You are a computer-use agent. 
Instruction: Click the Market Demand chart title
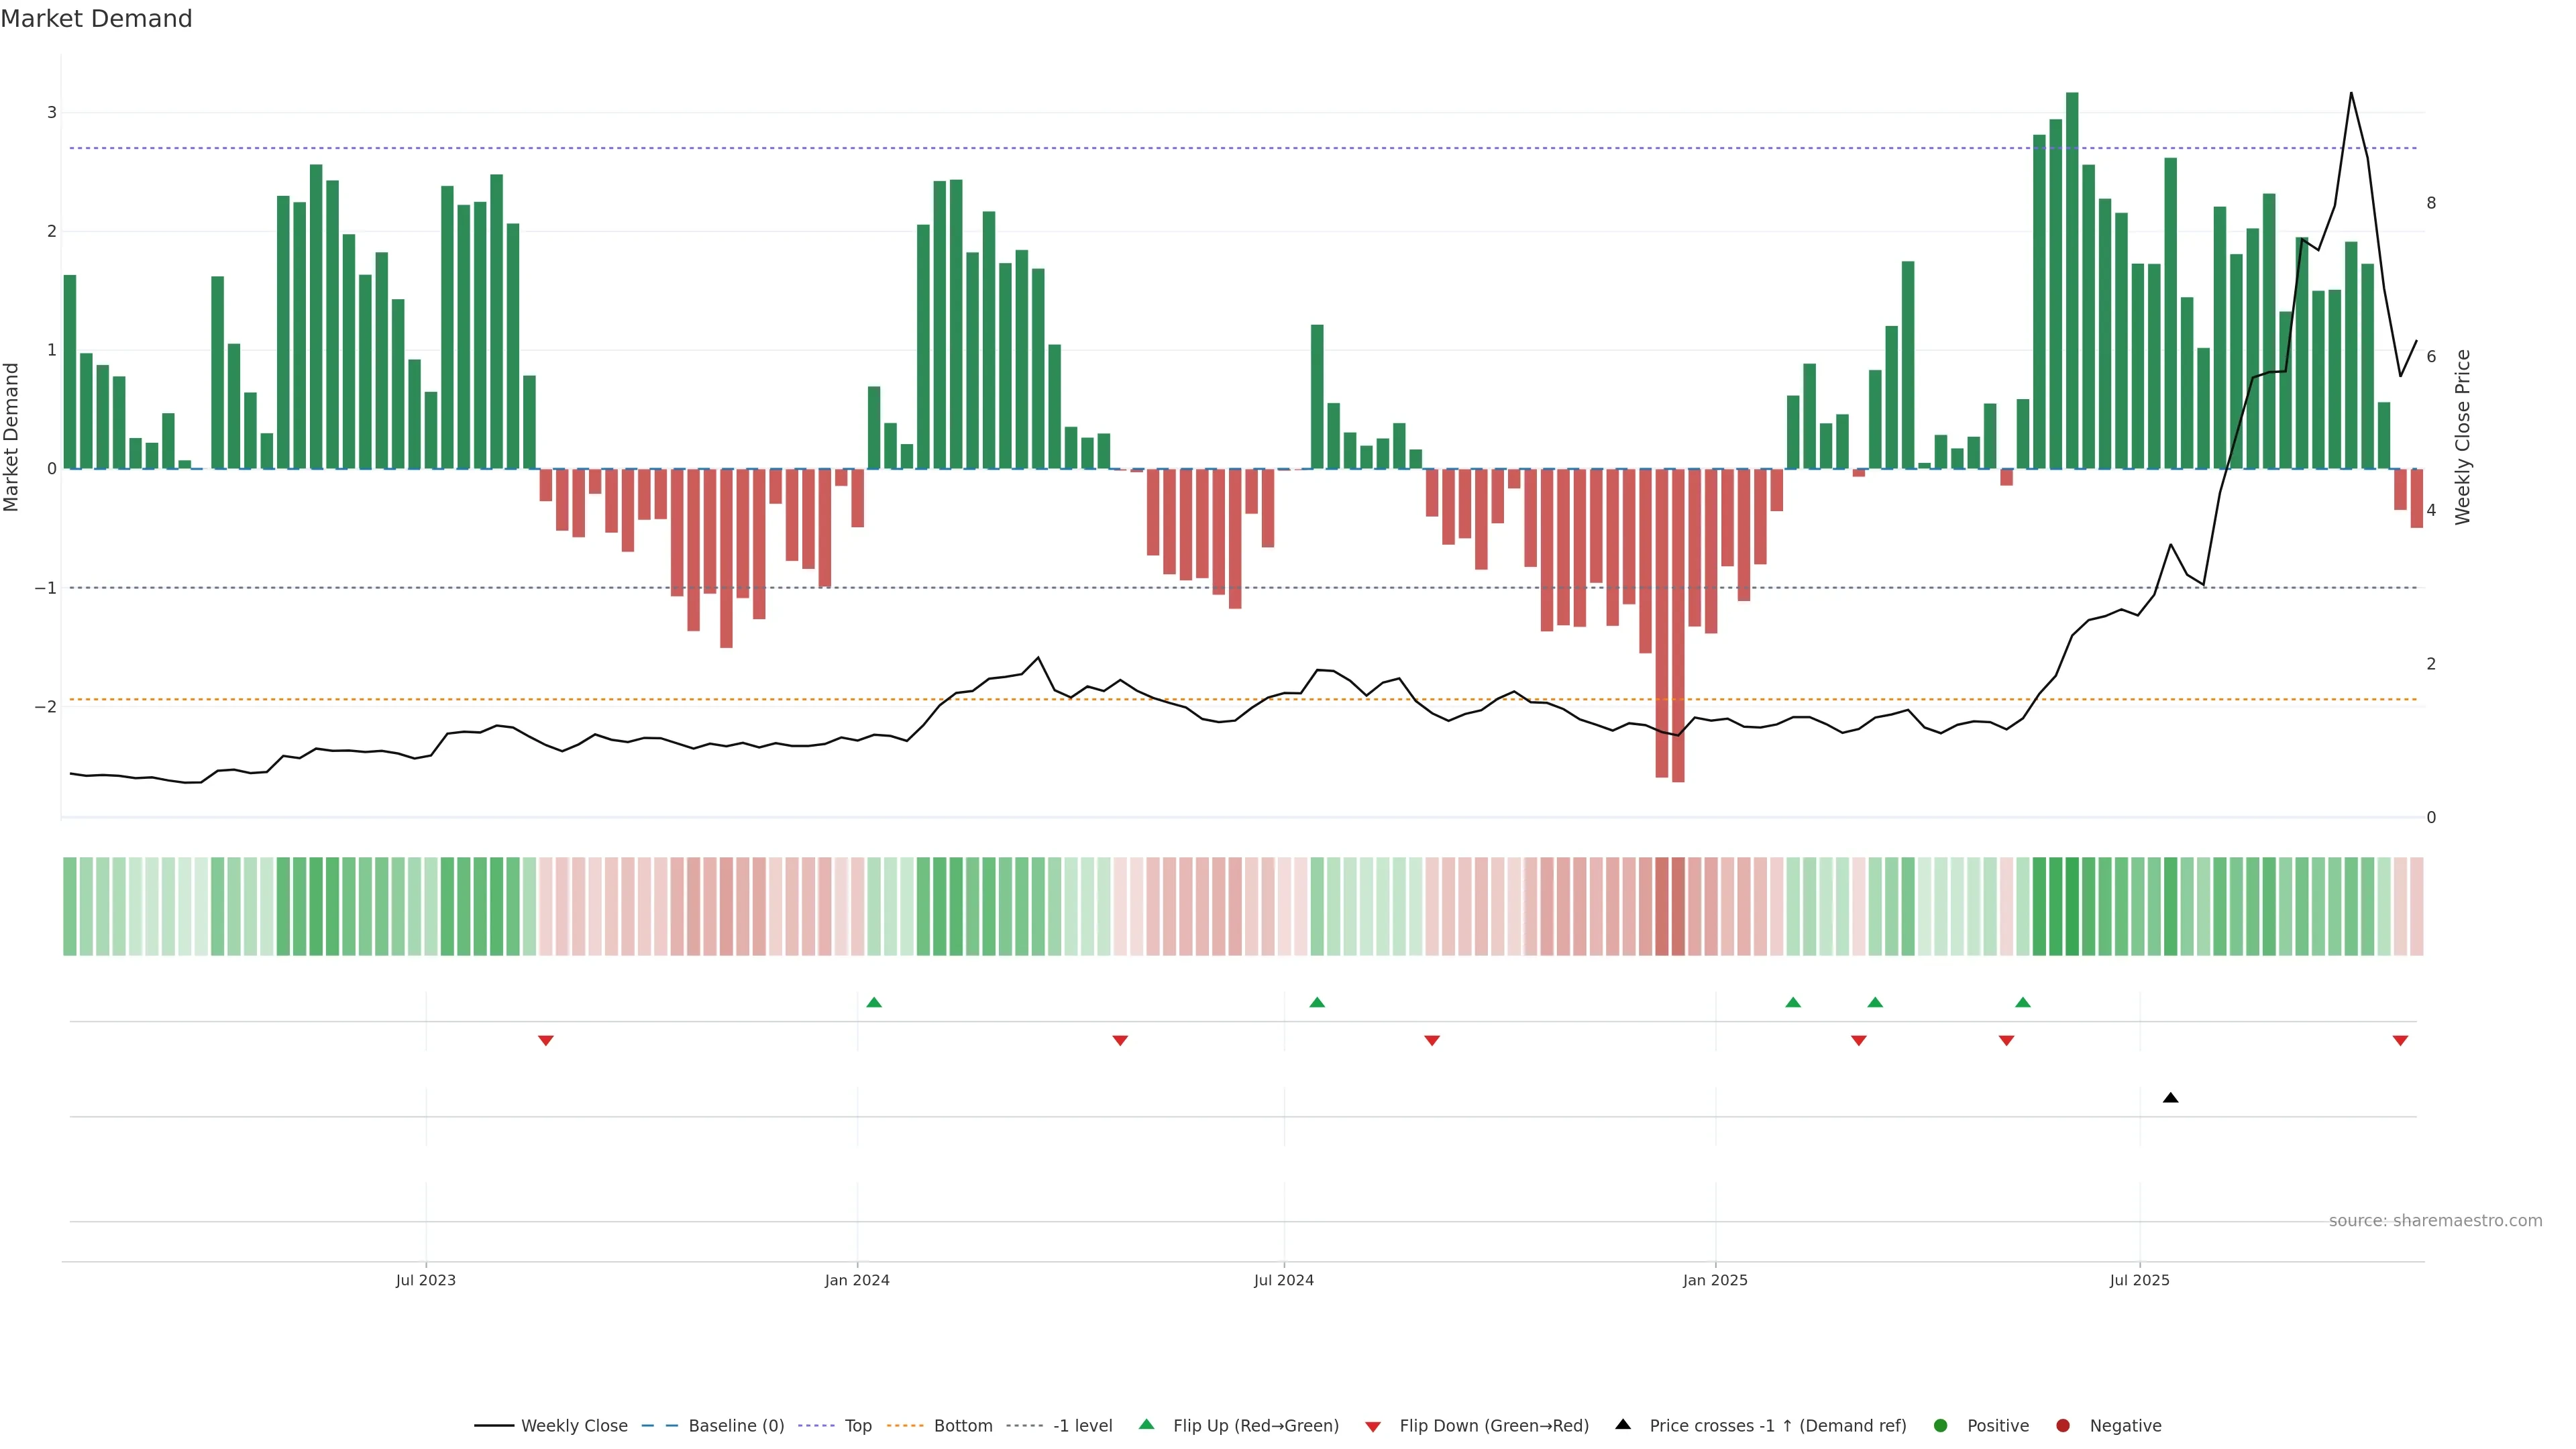click(x=96, y=19)
